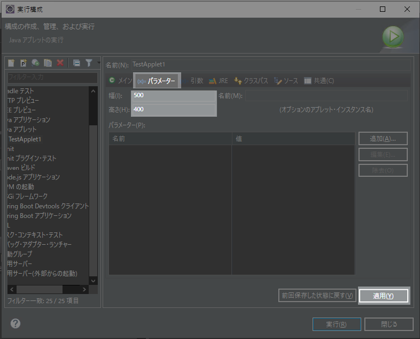Click the collapse all tree icon

point(76,63)
